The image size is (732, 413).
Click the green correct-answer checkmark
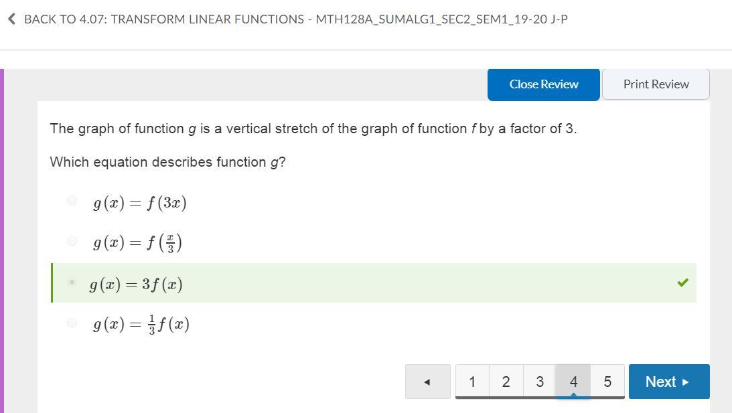(x=682, y=282)
